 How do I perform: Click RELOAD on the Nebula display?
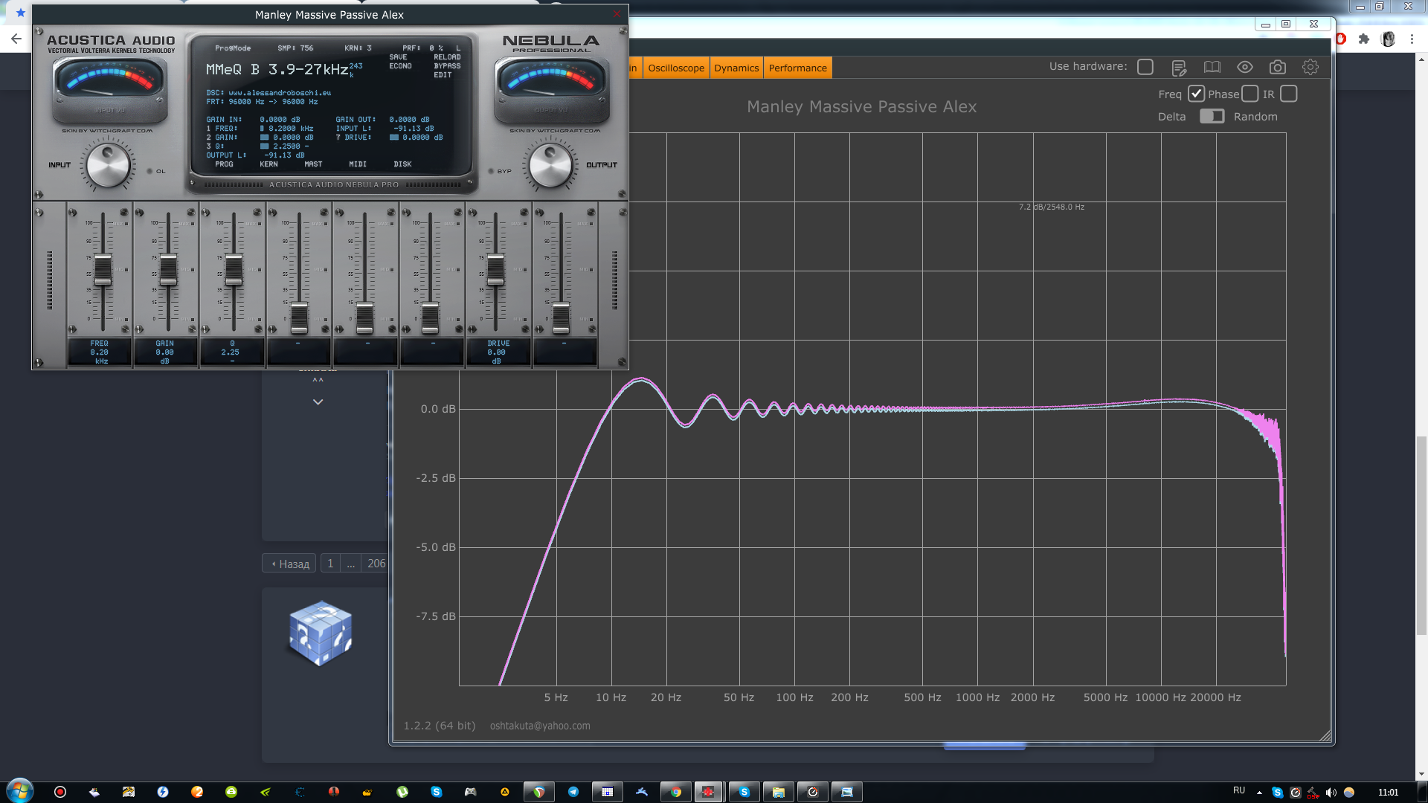(x=447, y=57)
